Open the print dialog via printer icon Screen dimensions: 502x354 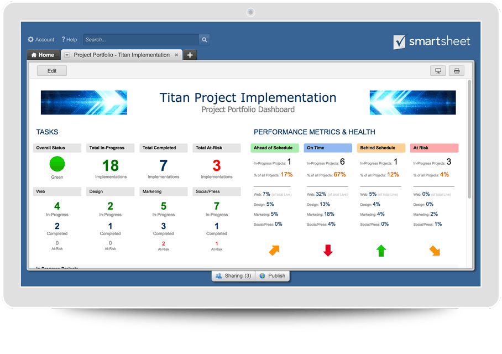(x=456, y=71)
